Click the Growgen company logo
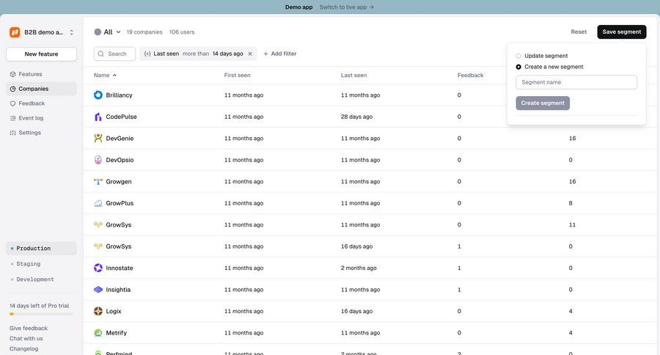Screen dimensions: 660x355 coord(98,181)
